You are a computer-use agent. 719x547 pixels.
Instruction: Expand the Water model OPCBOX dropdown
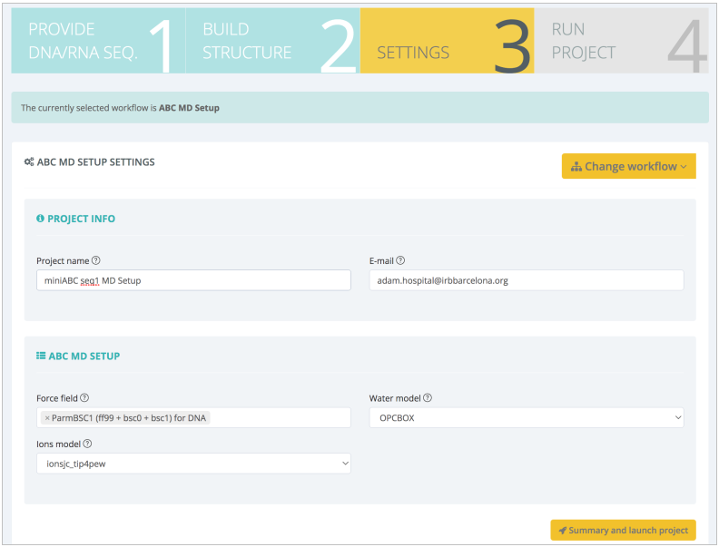(526, 417)
